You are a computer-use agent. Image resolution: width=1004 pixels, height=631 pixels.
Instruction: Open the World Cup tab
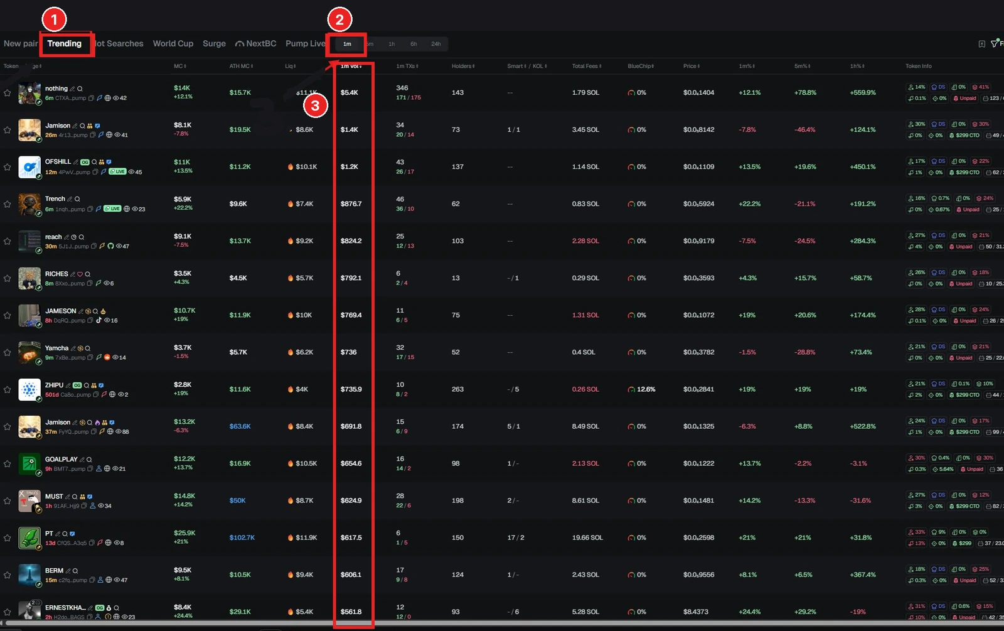173,43
